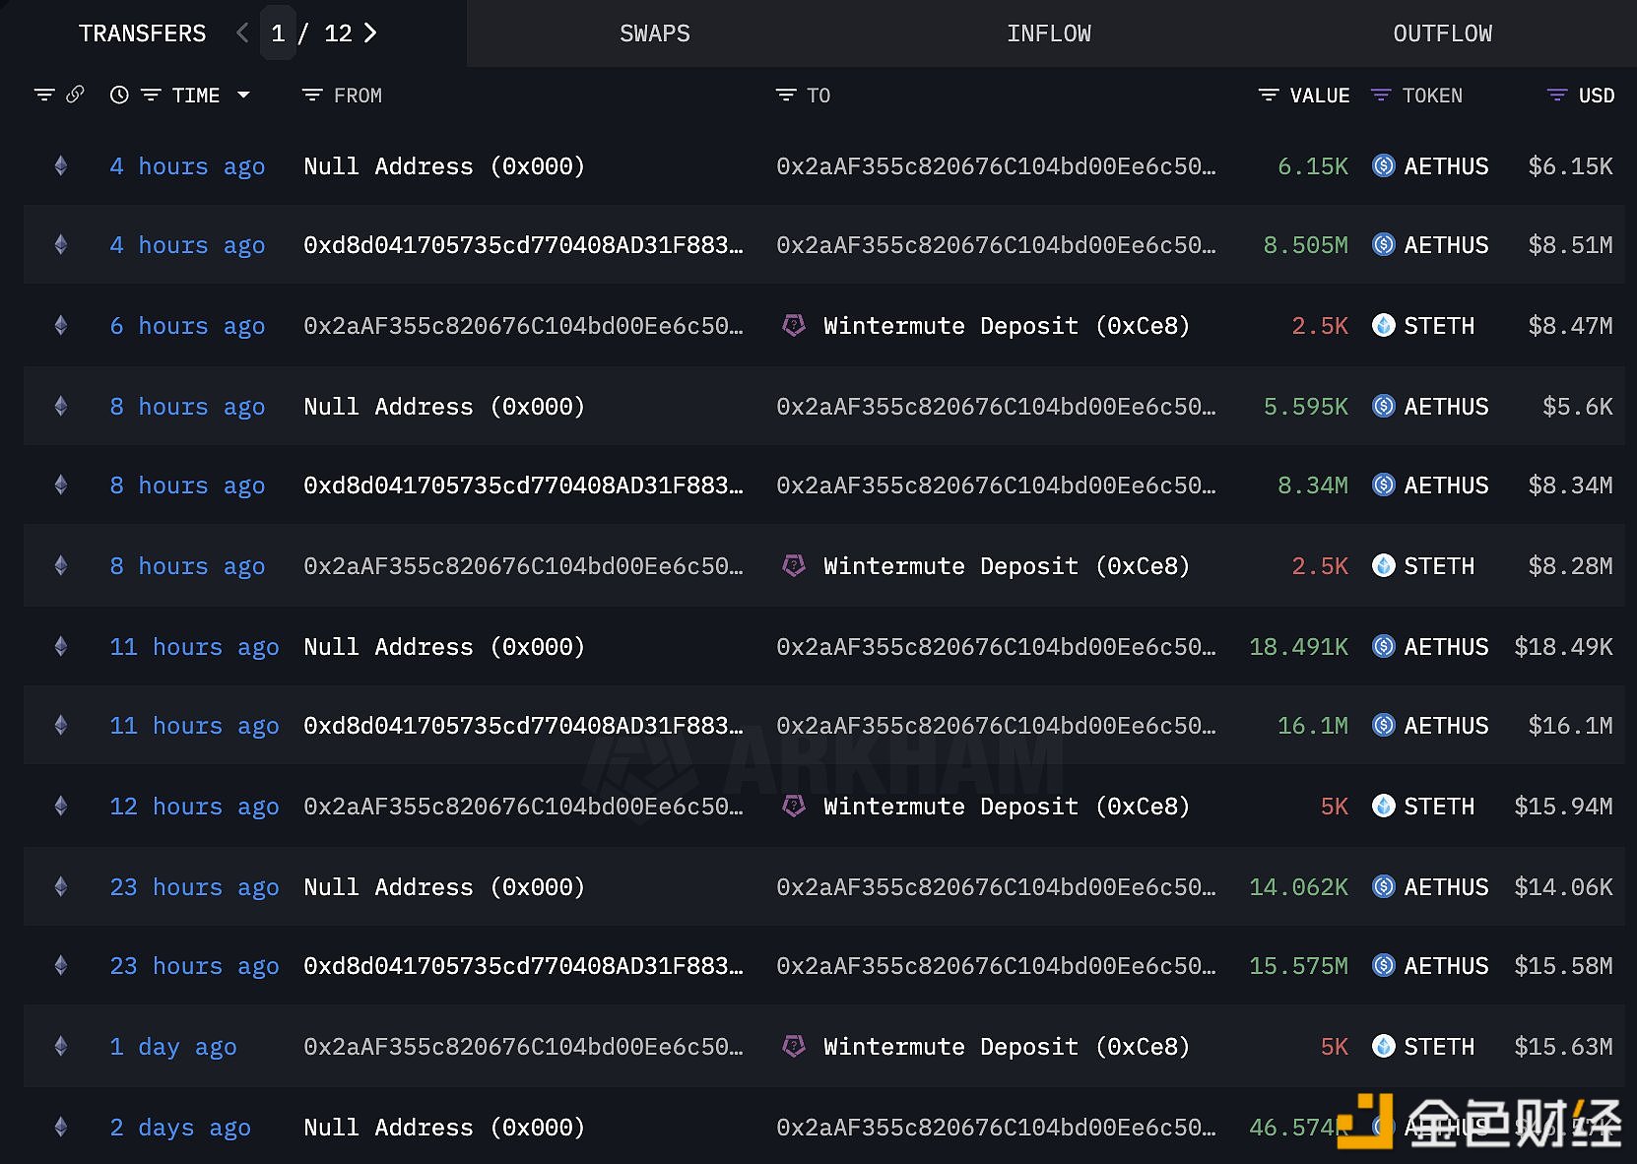Click AETHUS token icon in 16.1M row
The height and width of the screenshot is (1164, 1637).
pyautogui.click(x=1384, y=726)
